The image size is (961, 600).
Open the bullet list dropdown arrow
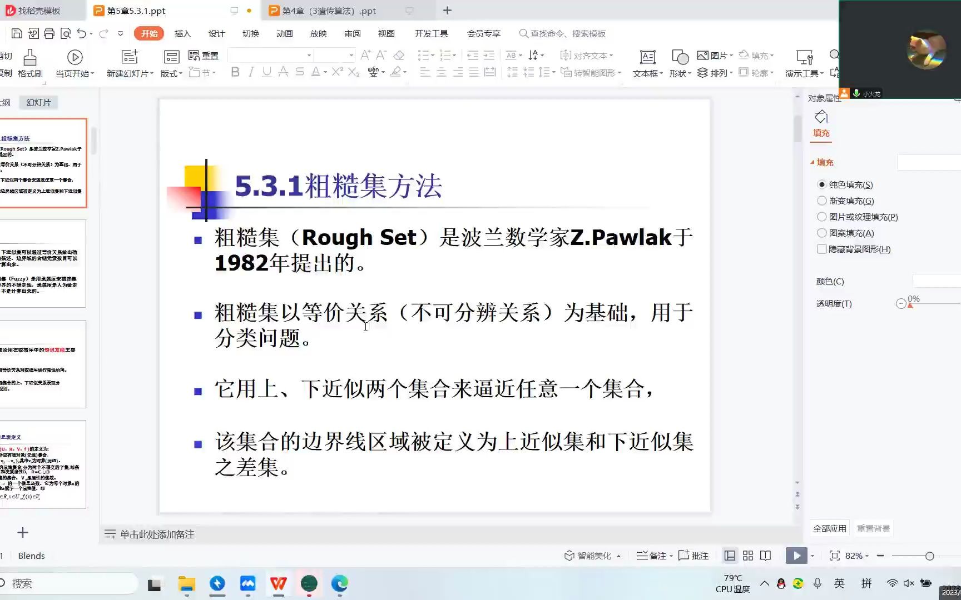coord(433,55)
